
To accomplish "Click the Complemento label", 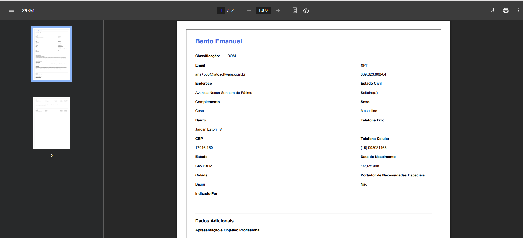I will point(207,102).
